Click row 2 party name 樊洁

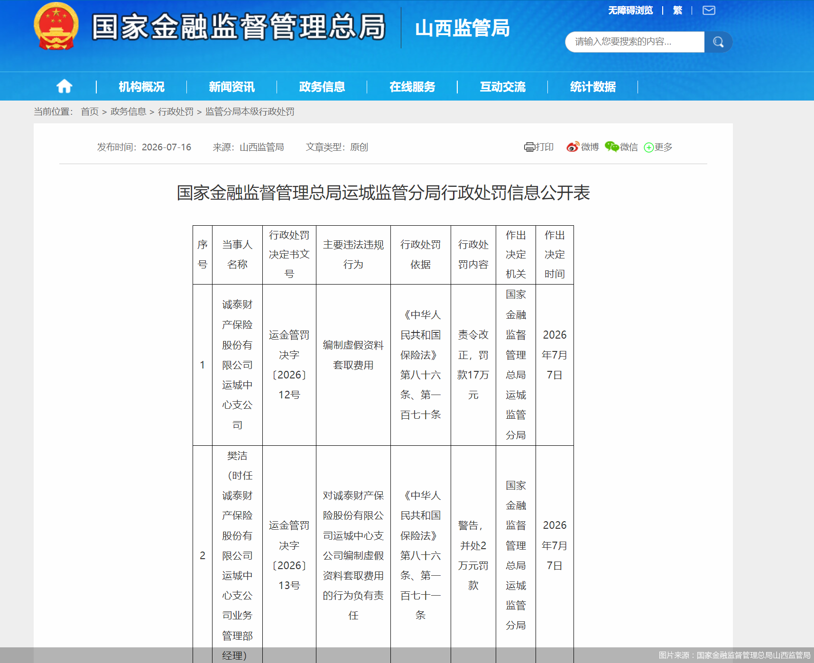pos(237,555)
